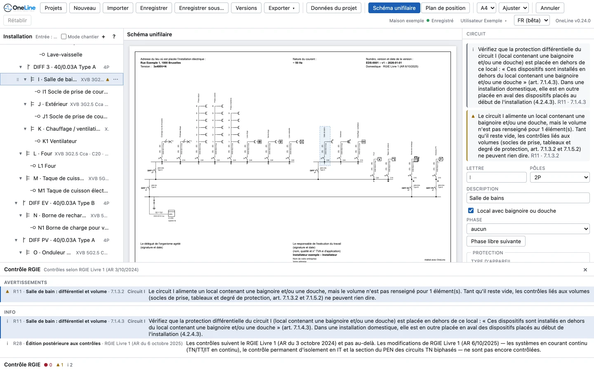Click the Enregistrer button

[154, 8]
